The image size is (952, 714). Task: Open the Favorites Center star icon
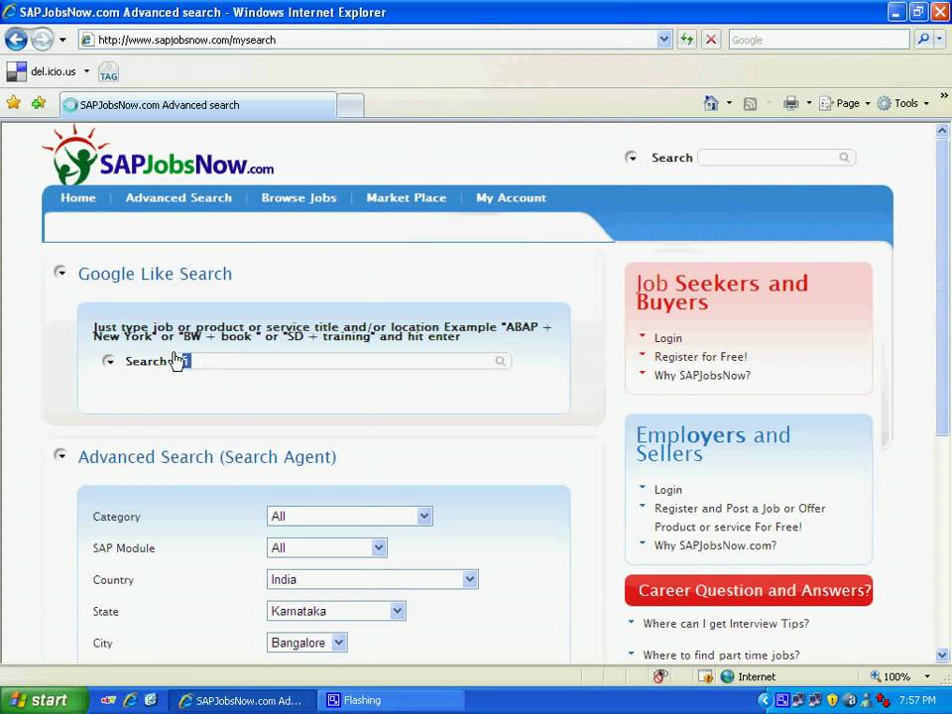point(13,102)
